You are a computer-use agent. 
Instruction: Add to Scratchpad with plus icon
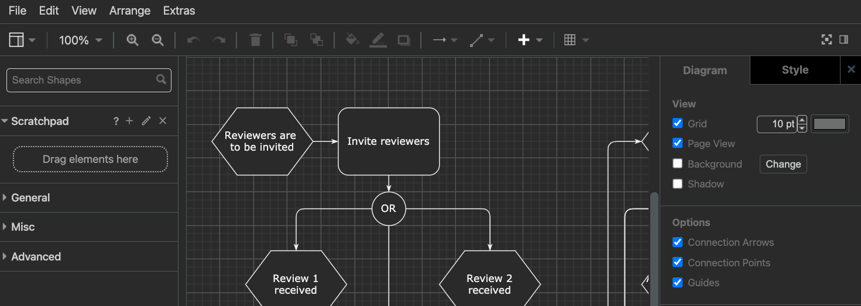(130, 121)
